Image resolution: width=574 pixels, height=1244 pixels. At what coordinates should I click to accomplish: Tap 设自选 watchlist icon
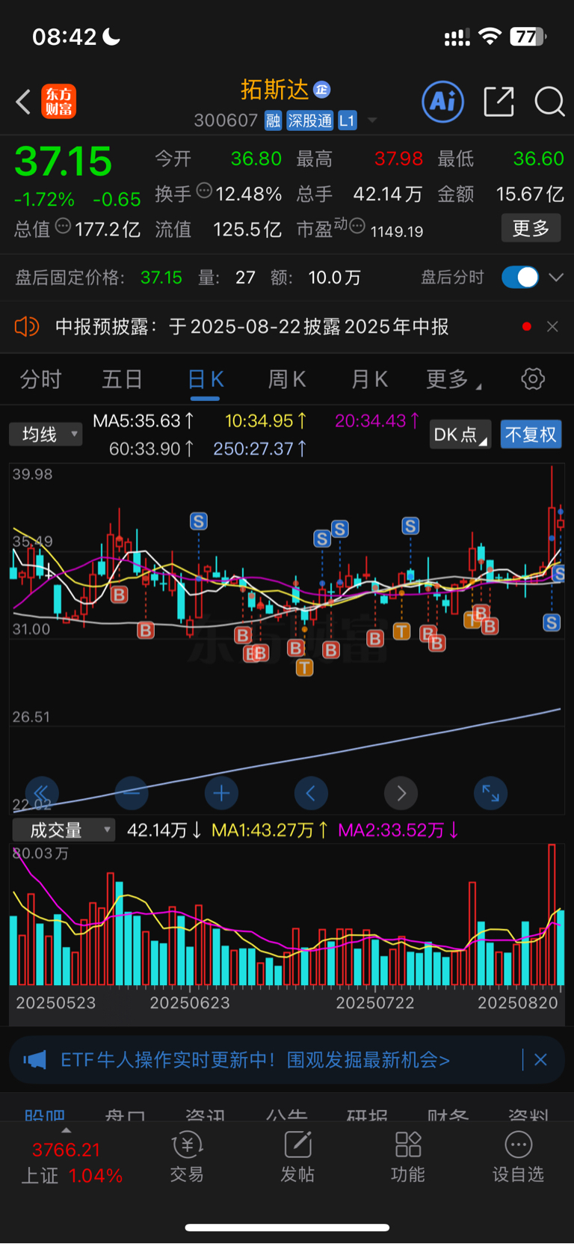pyautogui.click(x=519, y=1156)
